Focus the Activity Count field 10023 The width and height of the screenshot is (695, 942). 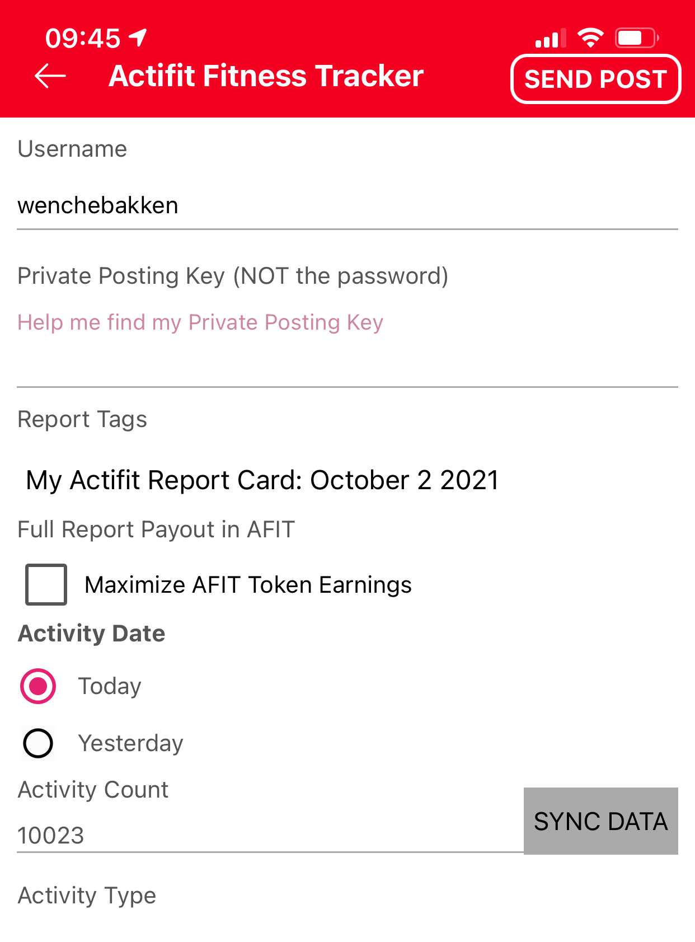[270, 835]
